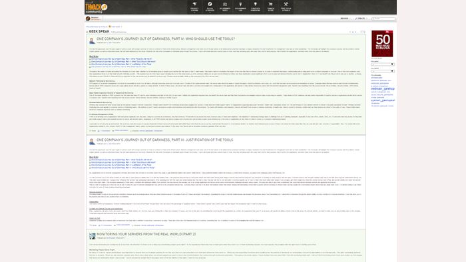Open the SolarWinds Labs pin nav icon
The width and height of the screenshot is (466, 262).
pyautogui.click(x=240, y=6)
